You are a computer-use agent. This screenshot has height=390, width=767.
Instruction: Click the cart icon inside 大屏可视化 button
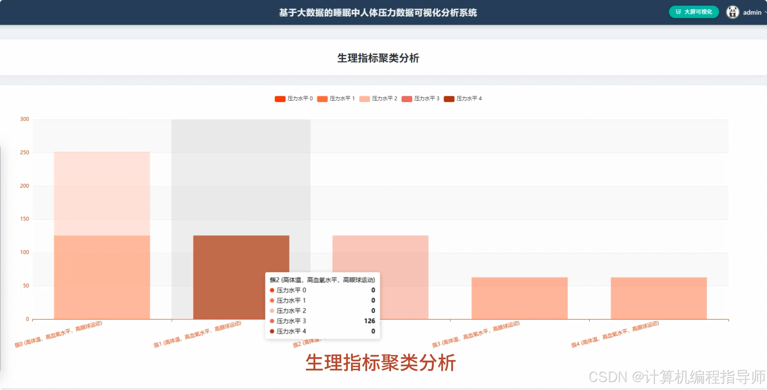click(x=678, y=12)
